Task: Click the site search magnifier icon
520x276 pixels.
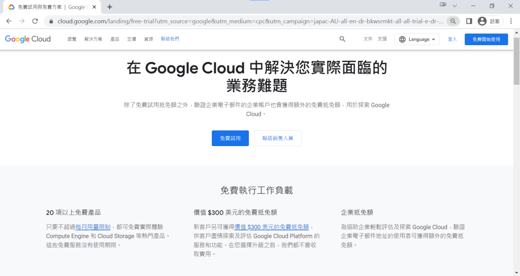Action: point(342,39)
